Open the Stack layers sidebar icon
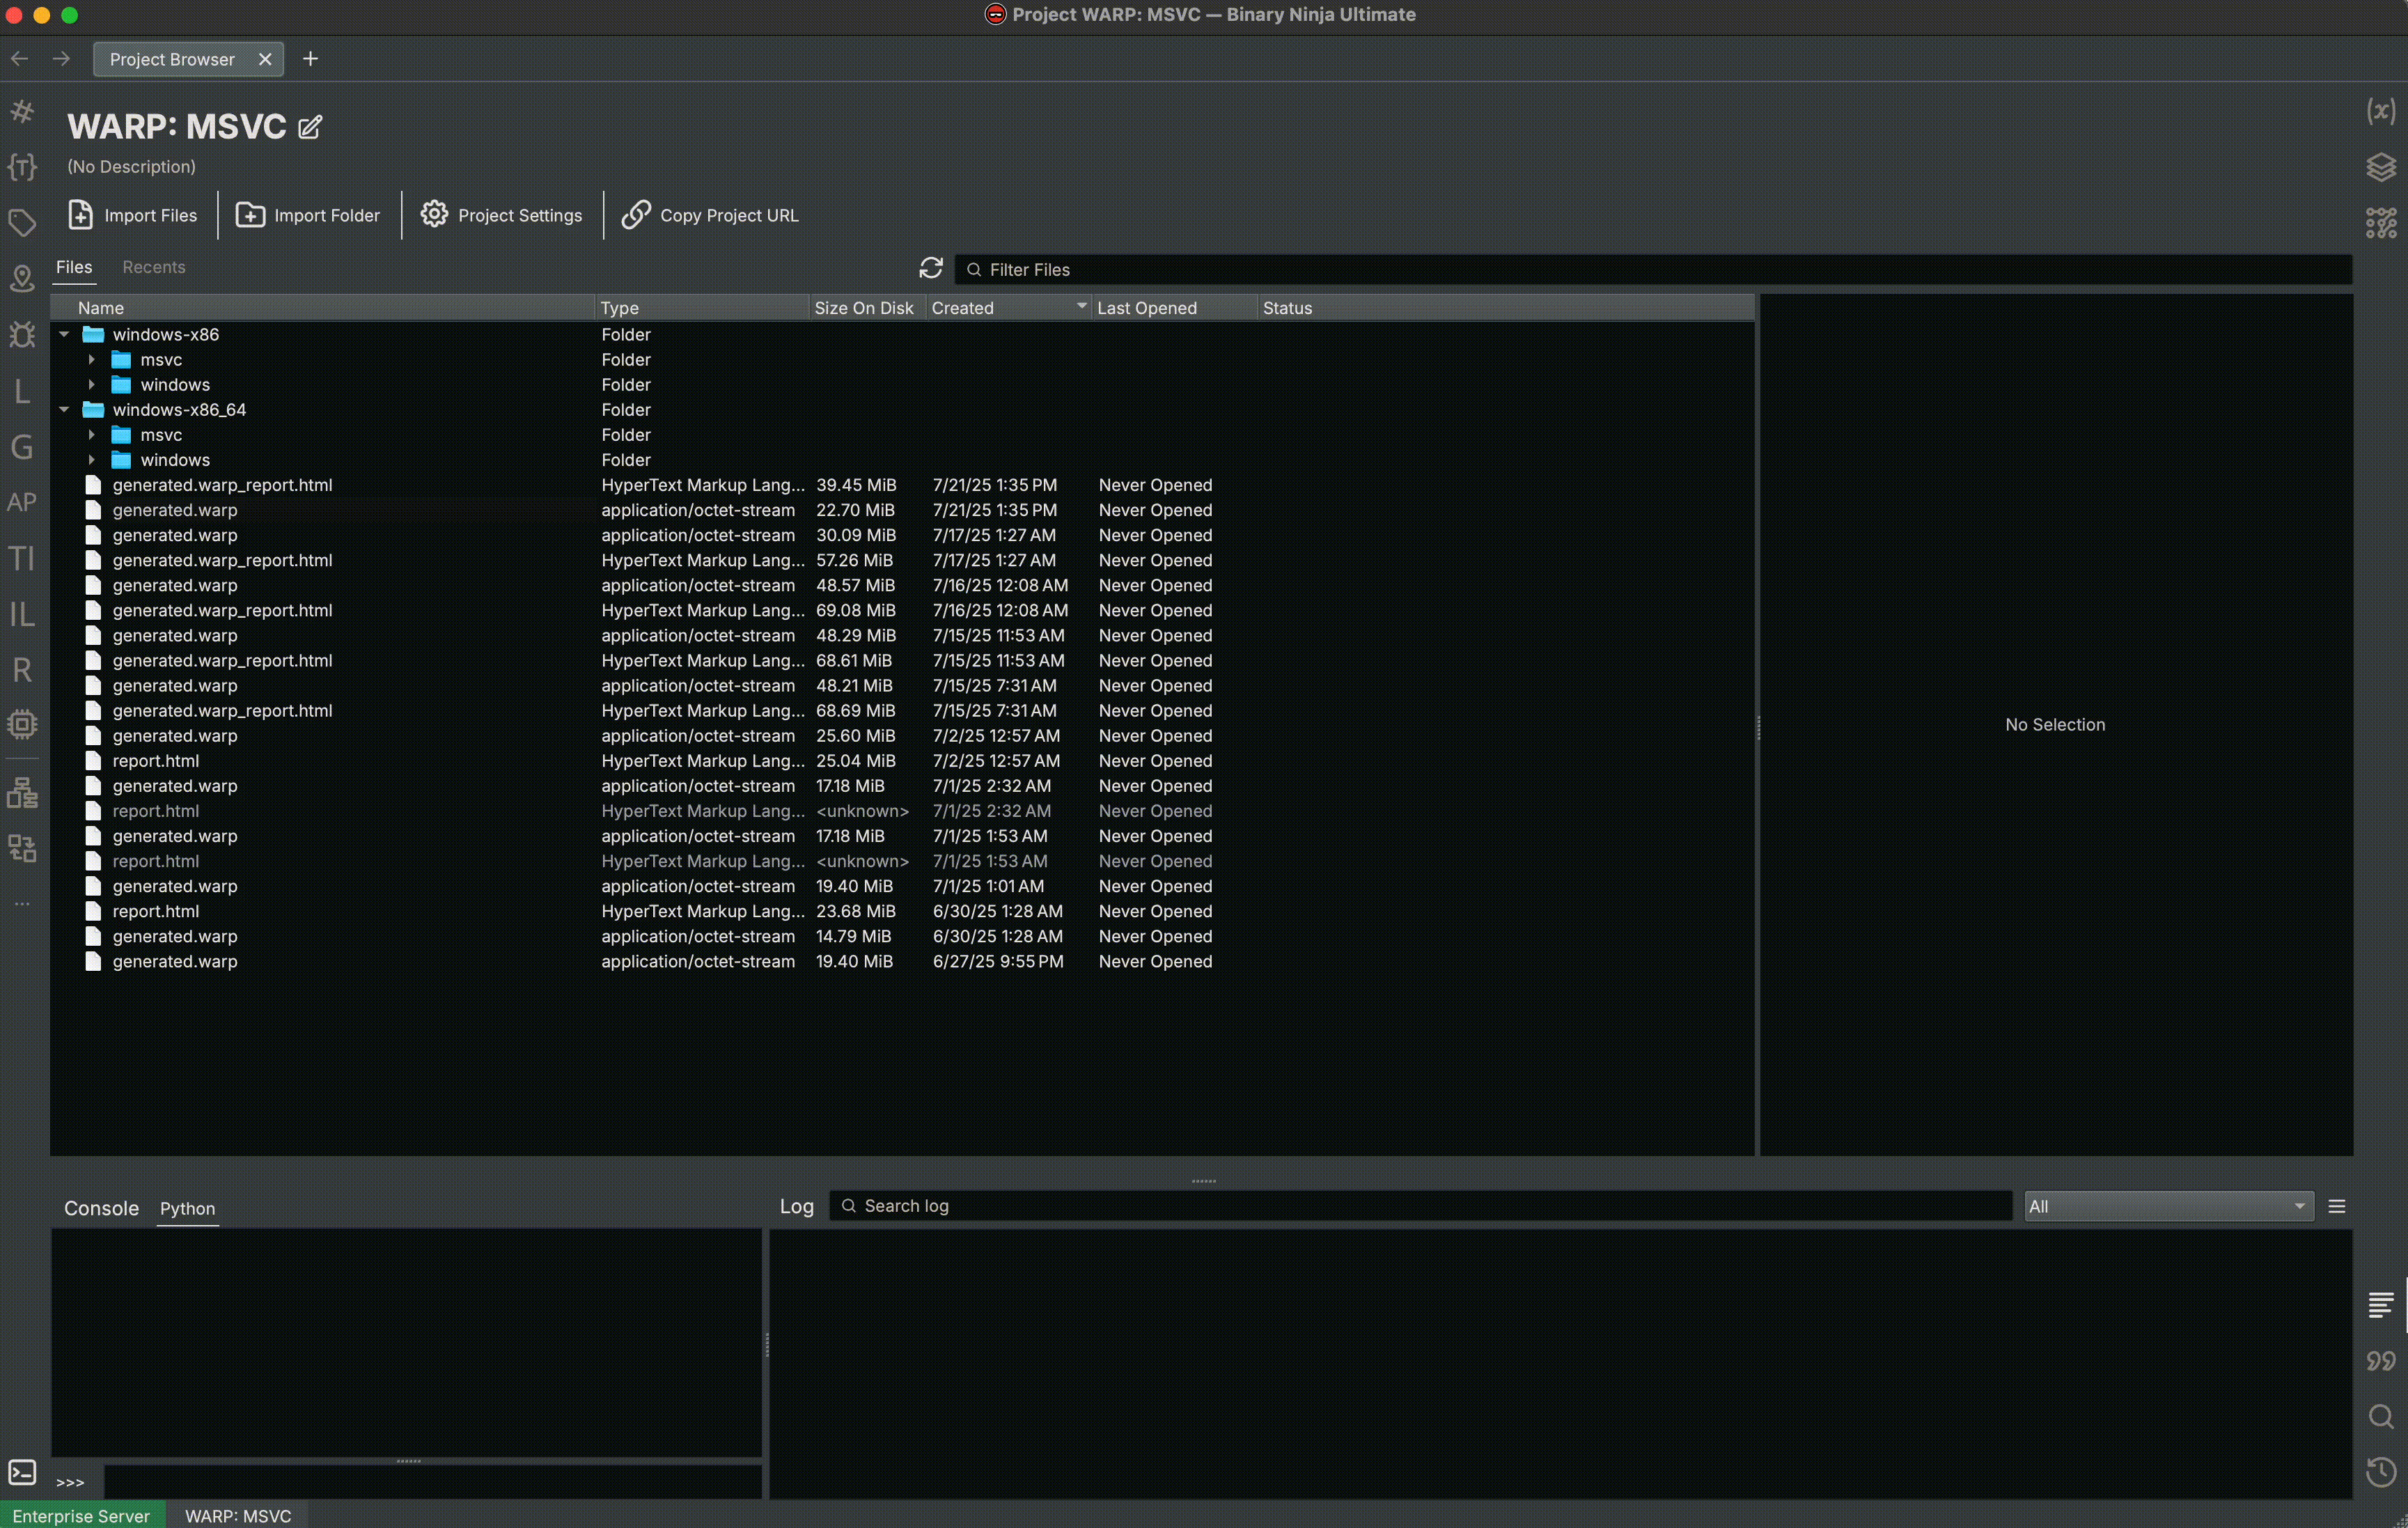The width and height of the screenshot is (2408, 1528). pyautogui.click(x=2381, y=166)
